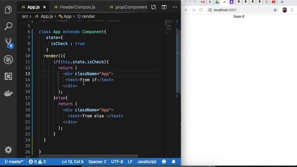The image size is (297, 167).
Task: Open the Google Drive tab in Chrome
Action: click(x=217, y=2)
